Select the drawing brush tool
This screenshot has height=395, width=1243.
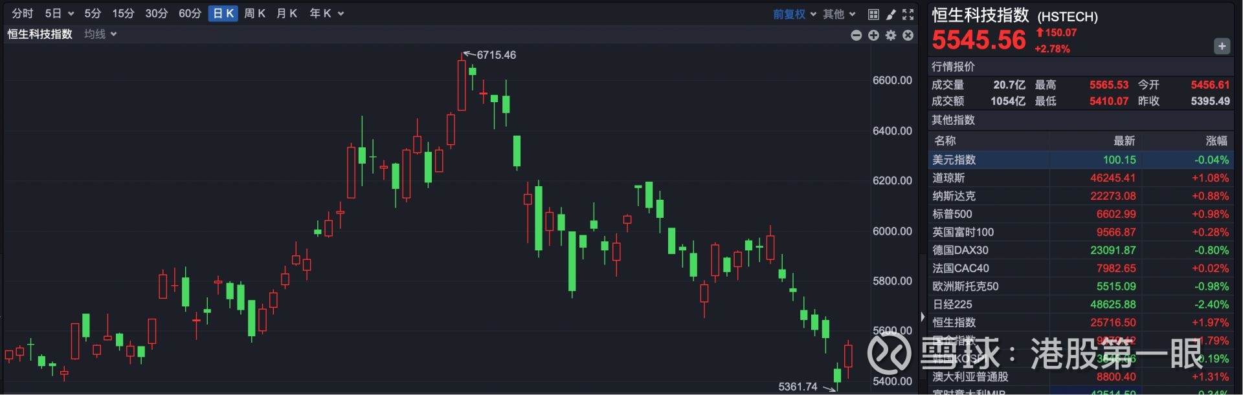tap(891, 14)
